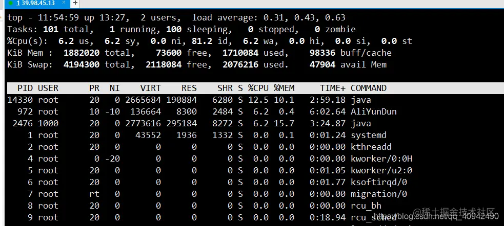Click PID 14330 in the process list
The image size is (504, 226).
pyautogui.click(x=20, y=100)
